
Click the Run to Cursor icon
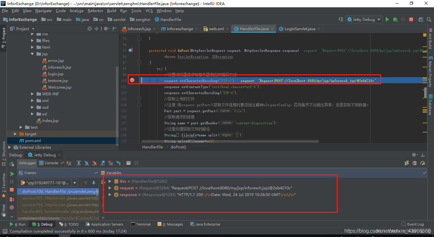[x=119, y=163]
